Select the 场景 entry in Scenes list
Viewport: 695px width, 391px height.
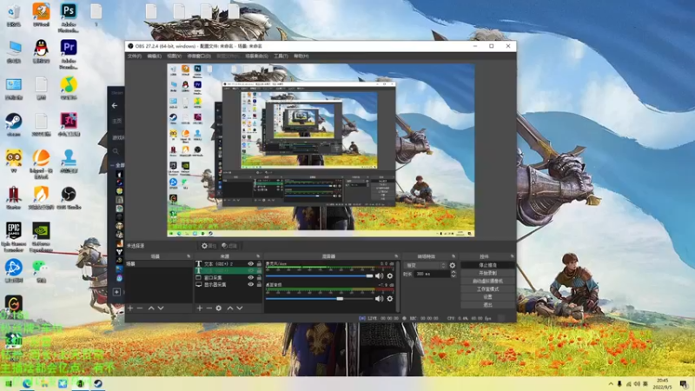click(x=159, y=264)
